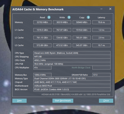Click the CPU Stepping field MTS-B0
The image size is (124, 114).
point(72,57)
